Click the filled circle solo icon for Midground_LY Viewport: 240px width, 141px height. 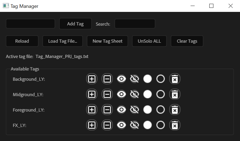click(x=147, y=94)
